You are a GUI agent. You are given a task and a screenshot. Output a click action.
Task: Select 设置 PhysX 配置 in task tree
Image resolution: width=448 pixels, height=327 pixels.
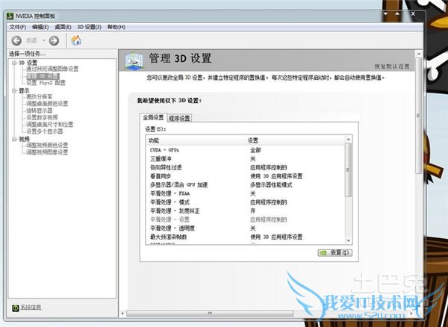tap(46, 83)
